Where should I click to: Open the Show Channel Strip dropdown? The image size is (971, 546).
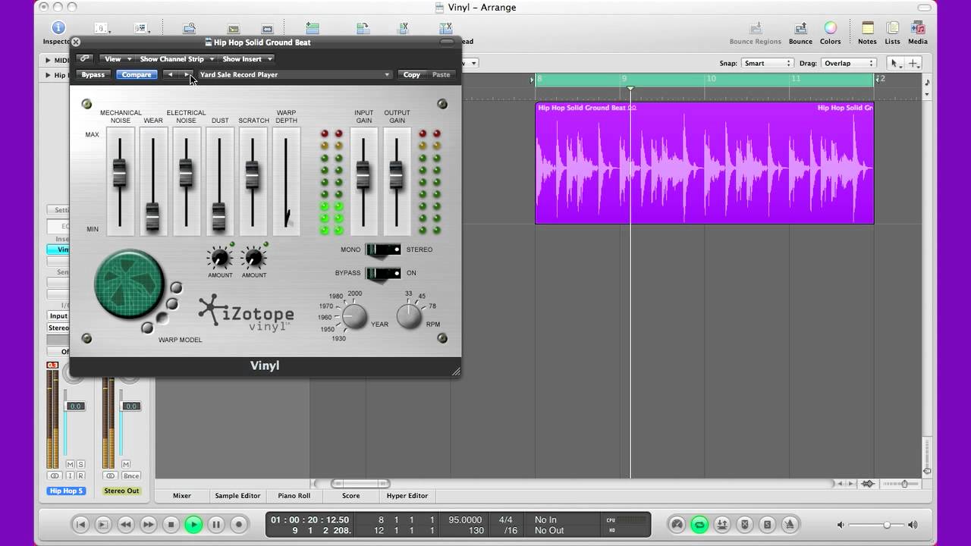(177, 58)
